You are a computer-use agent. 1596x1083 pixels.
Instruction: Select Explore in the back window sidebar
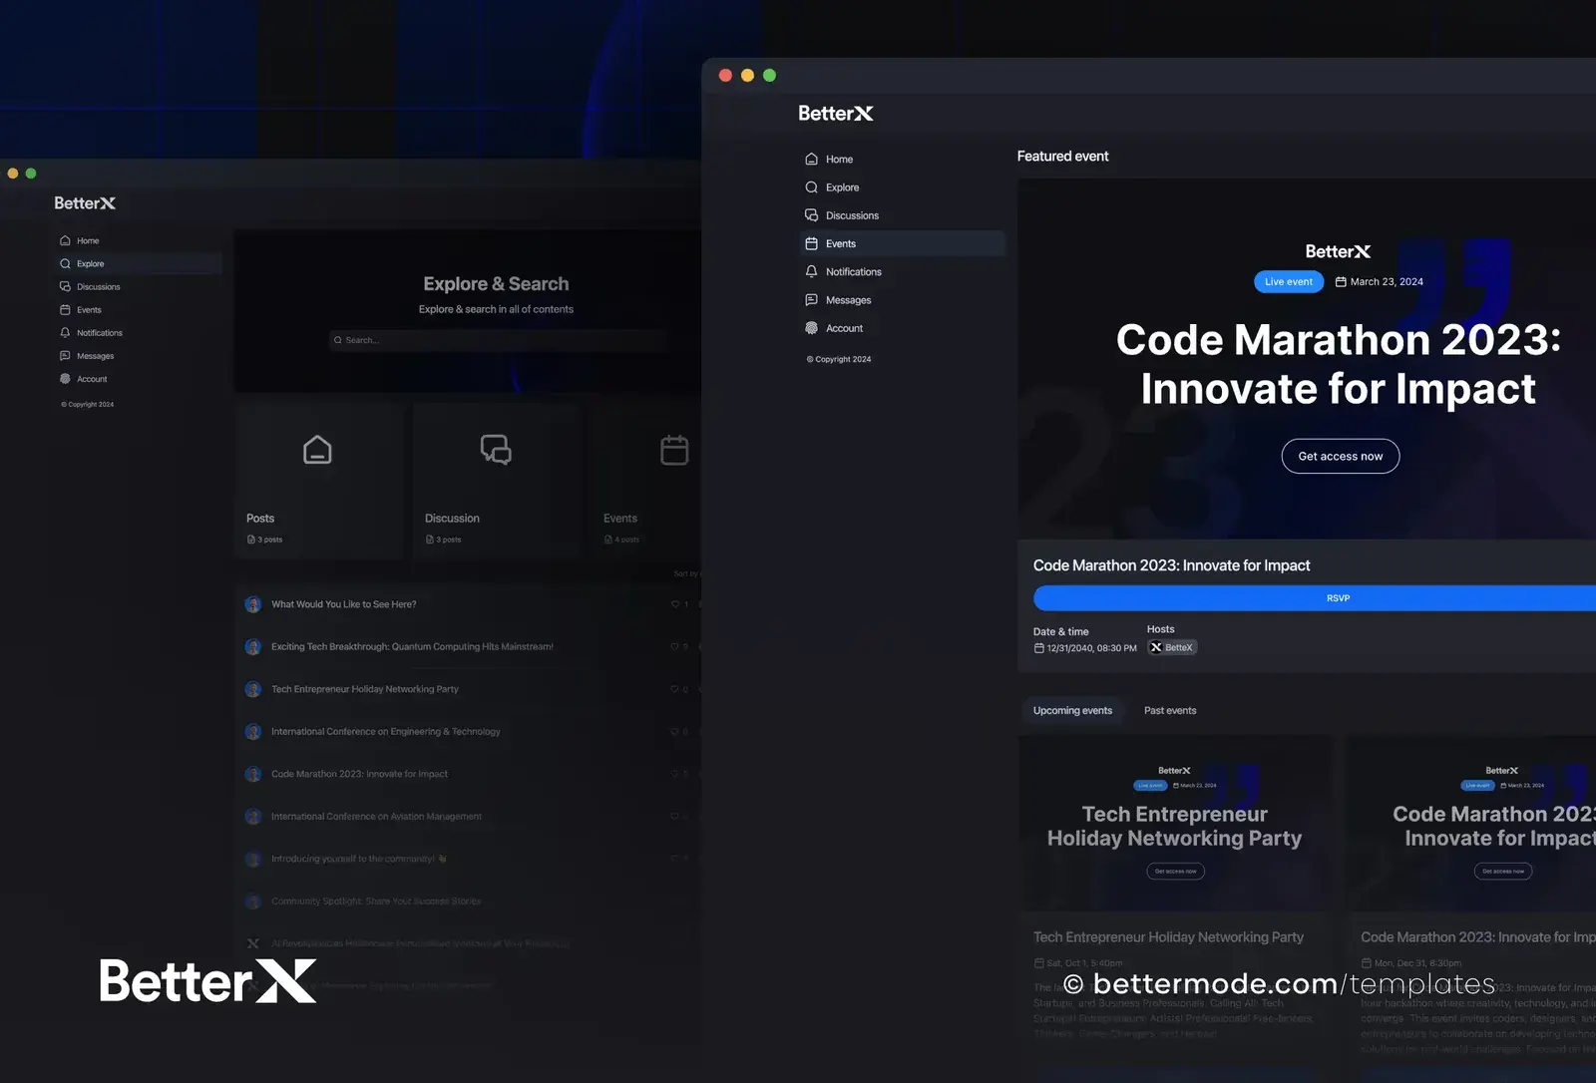point(138,263)
